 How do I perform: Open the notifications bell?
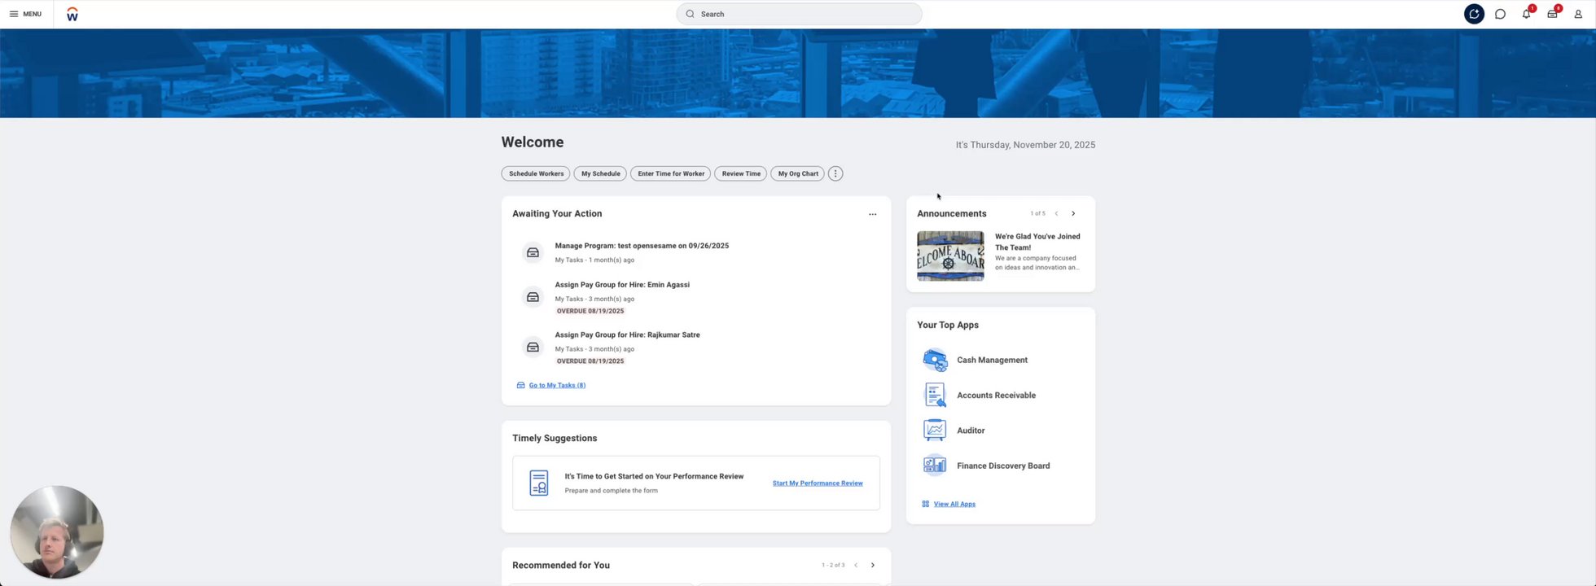tap(1527, 14)
